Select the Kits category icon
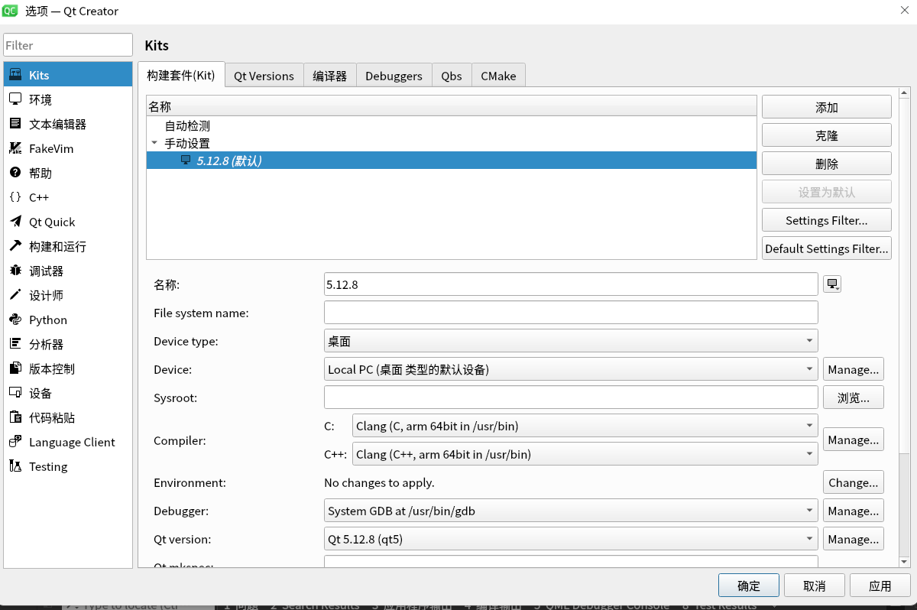This screenshot has width=917, height=610. pos(15,75)
